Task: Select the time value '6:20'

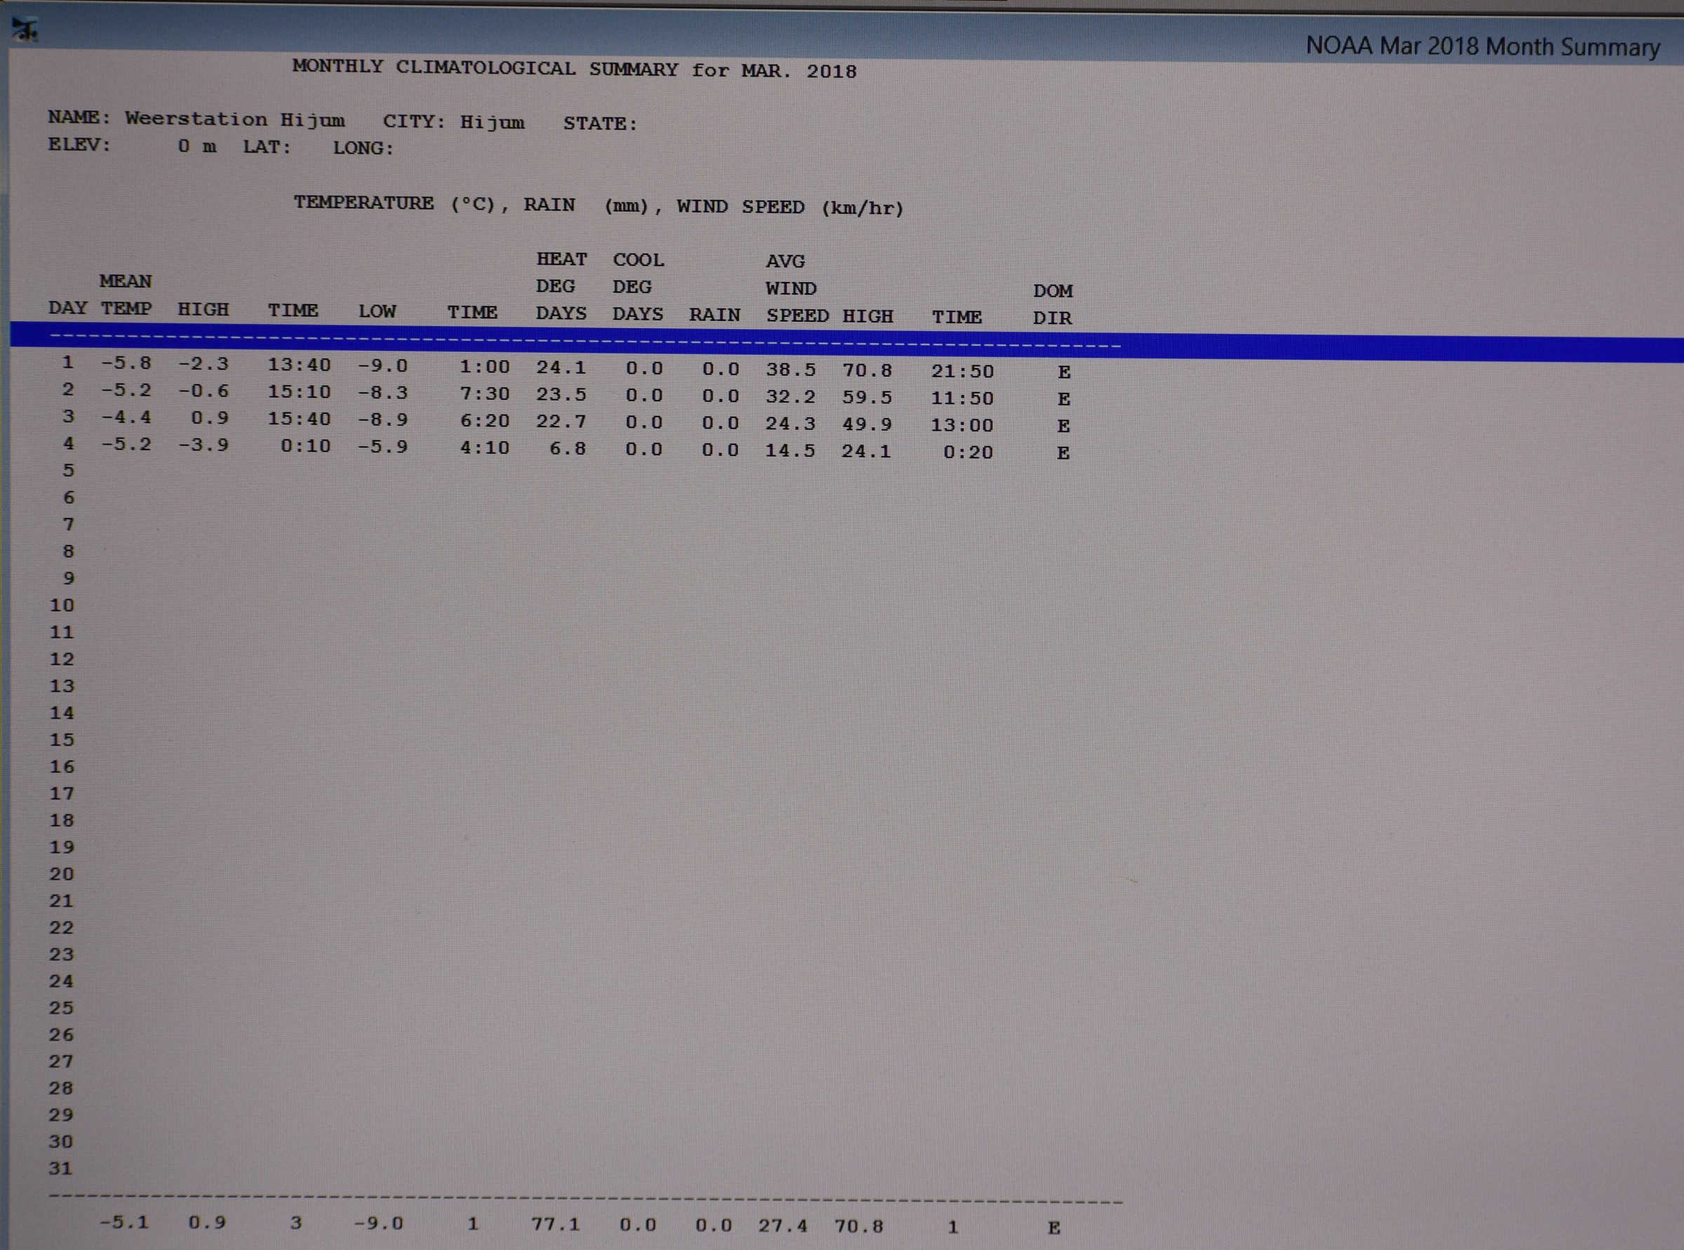Action: pyautogui.click(x=484, y=421)
